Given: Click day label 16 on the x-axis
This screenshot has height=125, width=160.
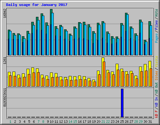Looking at the screenshot, I should [80, 122].
